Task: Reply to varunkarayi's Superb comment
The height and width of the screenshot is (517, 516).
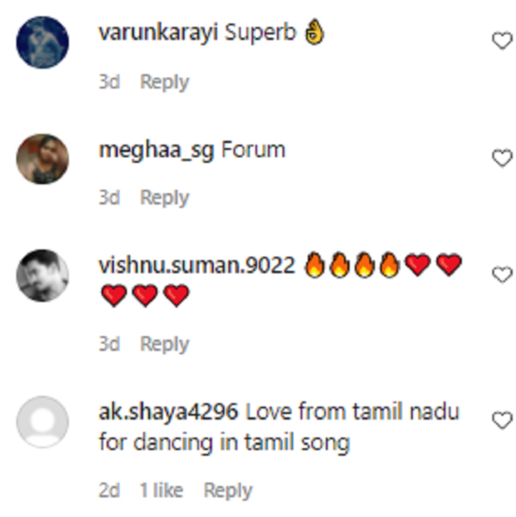Action: click(165, 82)
